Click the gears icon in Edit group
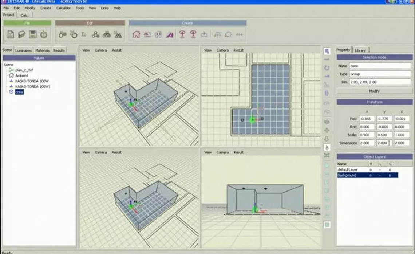 click(x=63, y=34)
